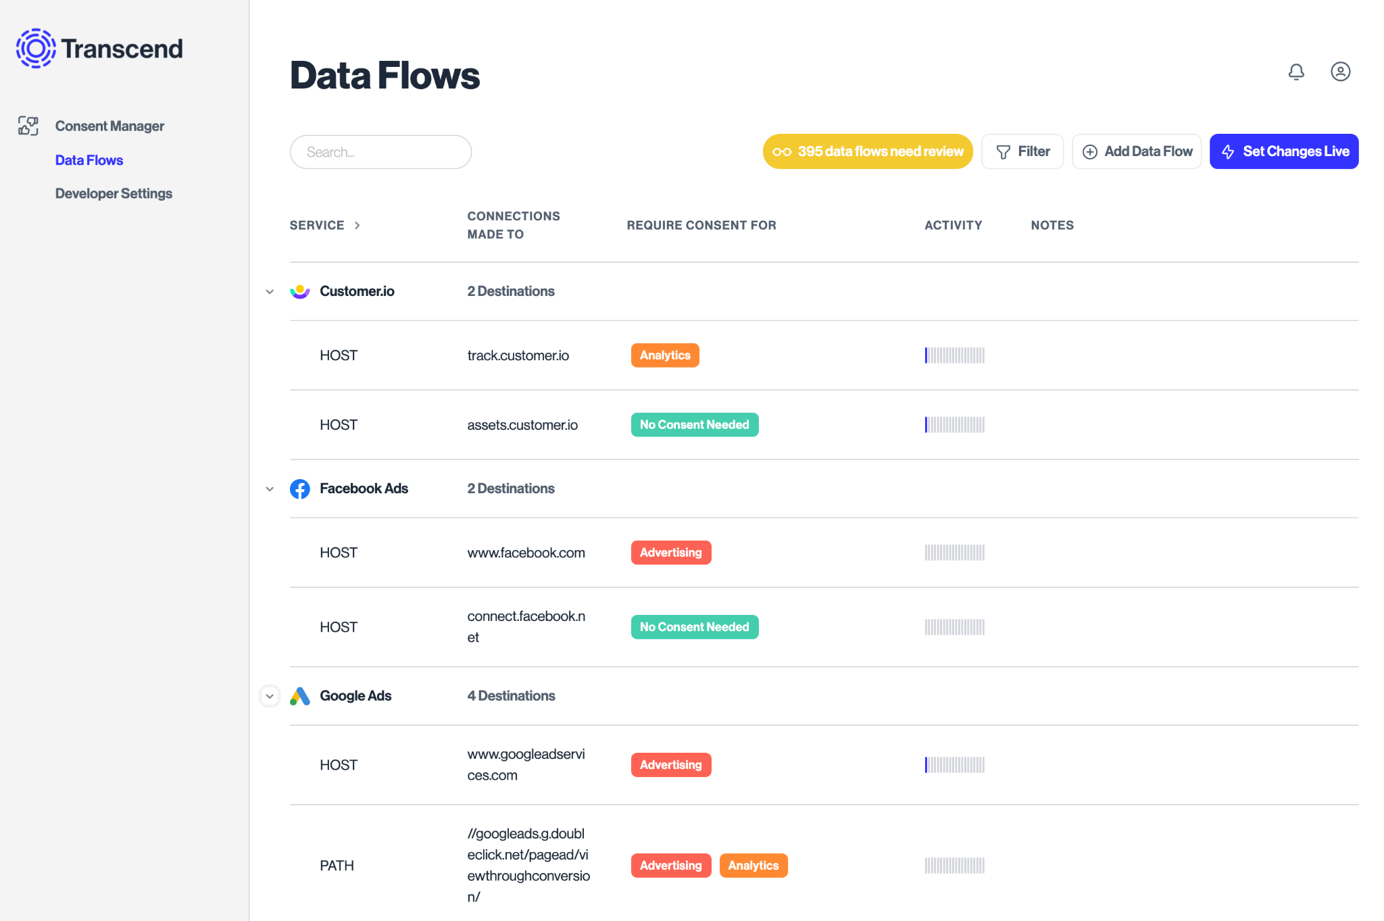Collapse the Customer.io service group

point(270,292)
